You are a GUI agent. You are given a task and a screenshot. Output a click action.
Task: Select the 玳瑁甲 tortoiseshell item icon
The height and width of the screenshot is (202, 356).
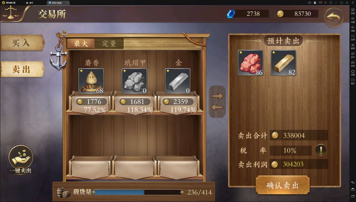(134, 81)
